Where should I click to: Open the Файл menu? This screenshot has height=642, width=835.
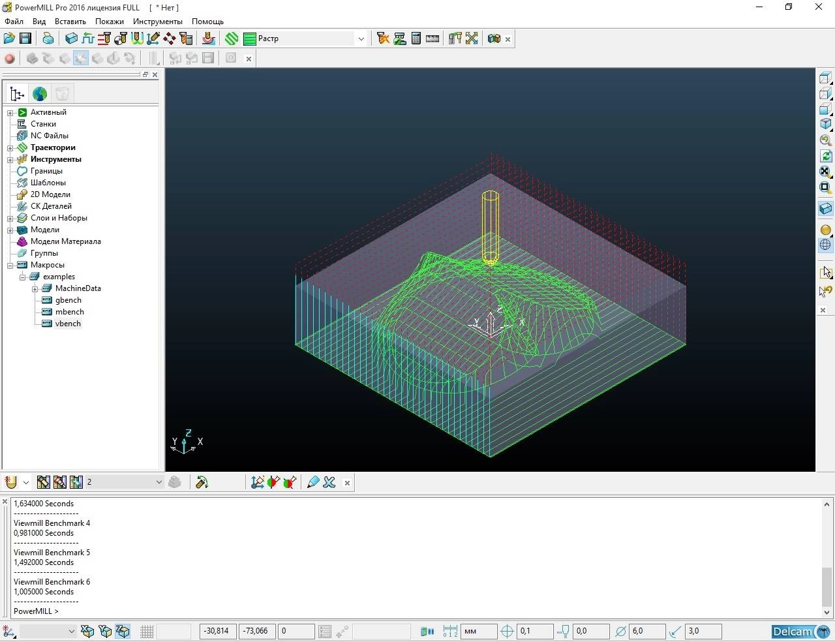[14, 22]
